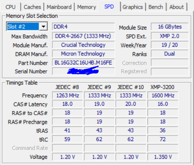
Task: Click the Module Manuf. label
Action: tap(30, 45)
